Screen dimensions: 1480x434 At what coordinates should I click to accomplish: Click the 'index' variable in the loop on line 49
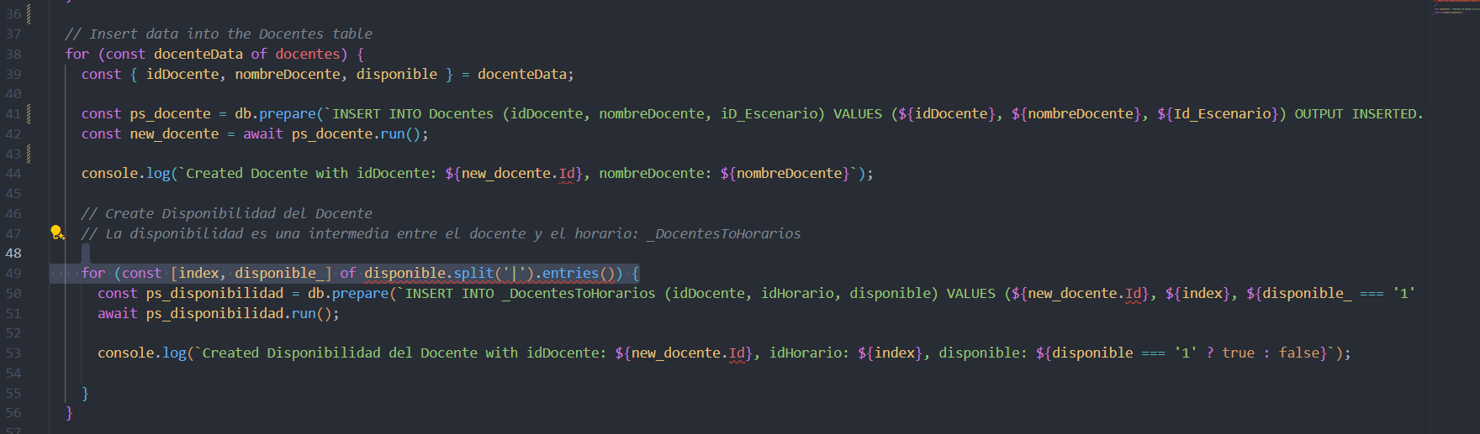(x=198, y=273)
